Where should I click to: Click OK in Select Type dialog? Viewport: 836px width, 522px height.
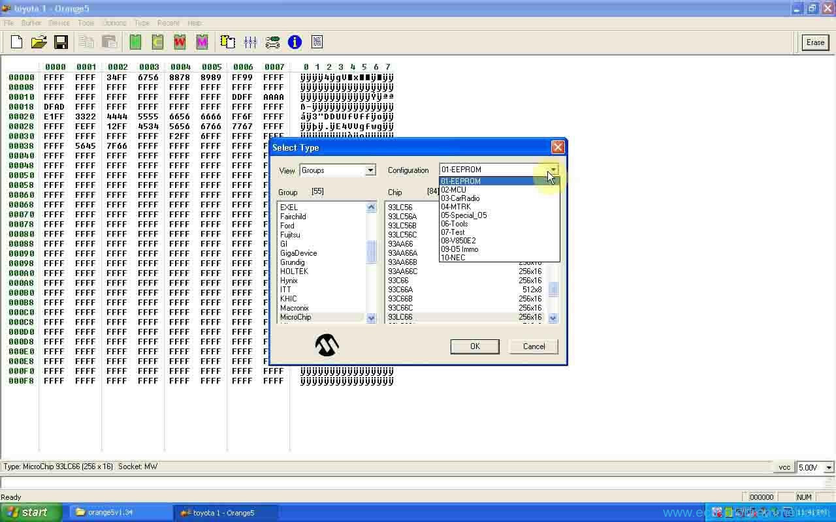pos(475,346)
